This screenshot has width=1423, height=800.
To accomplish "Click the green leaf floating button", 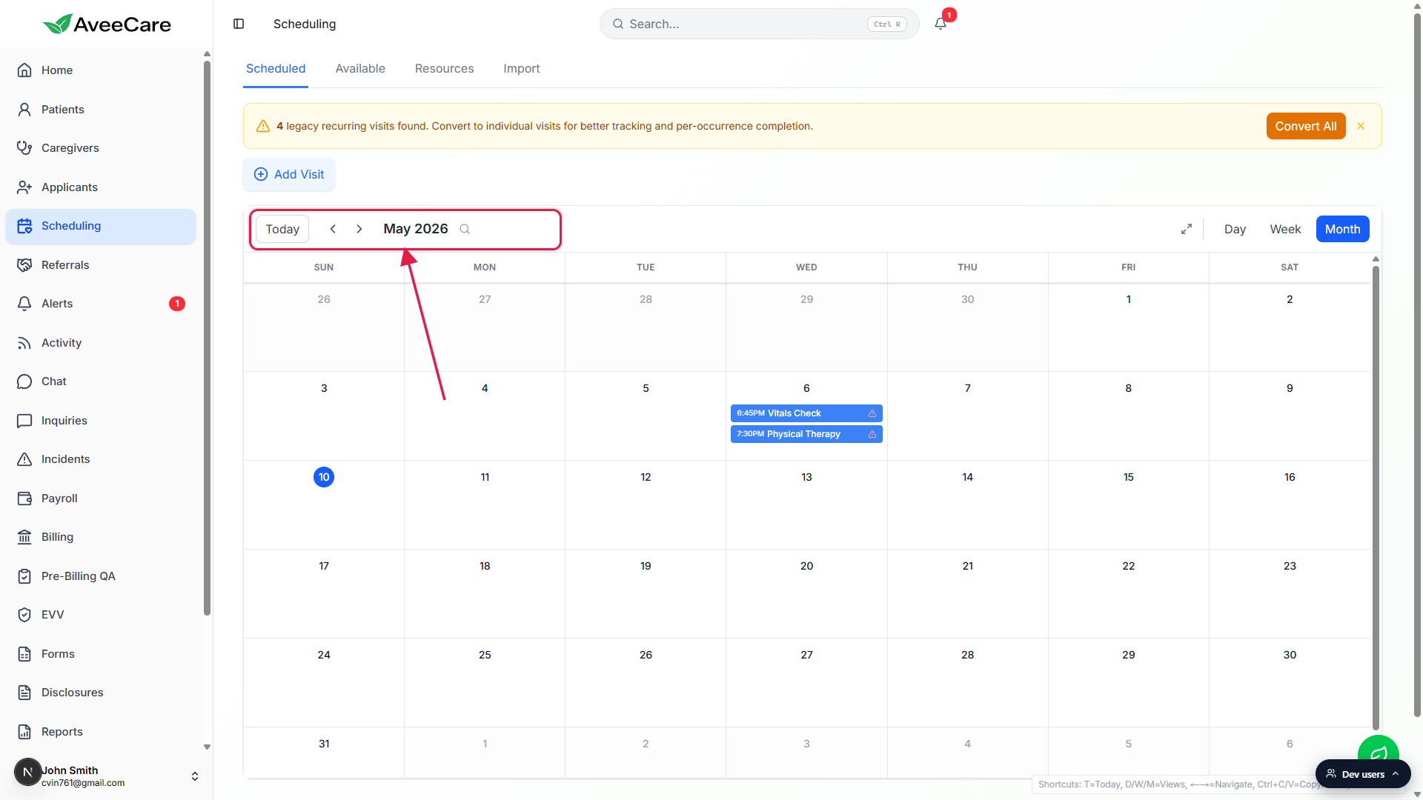I will tap(1378, 750).
